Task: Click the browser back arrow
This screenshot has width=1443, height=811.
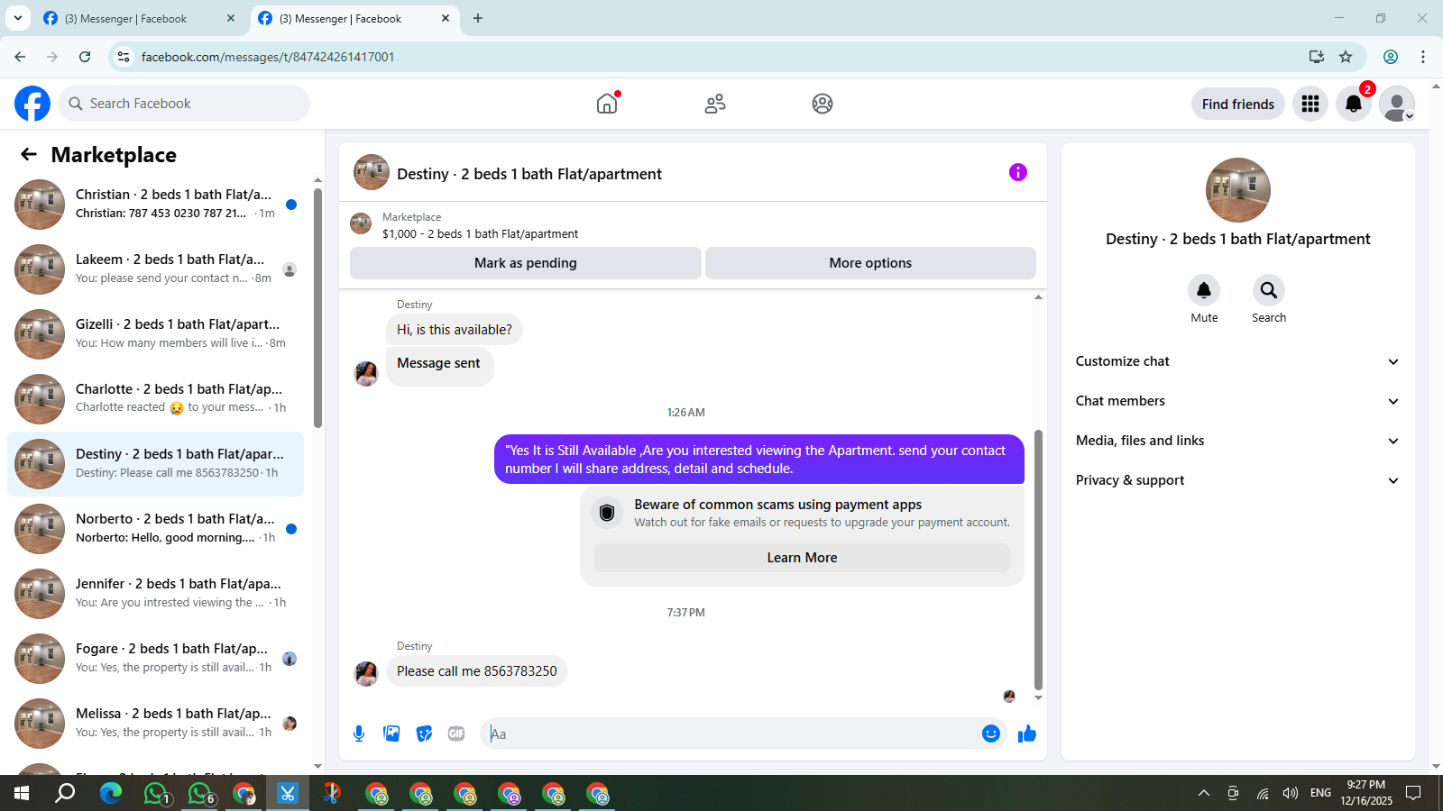Action: [x=20, y=57]
